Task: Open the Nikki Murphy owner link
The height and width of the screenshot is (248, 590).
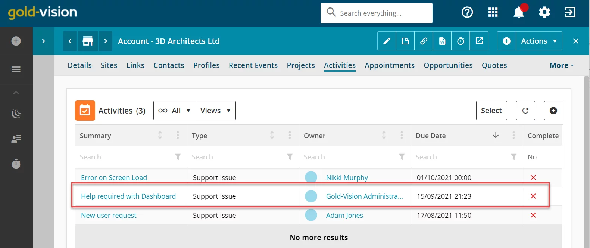Action: pos(347,177)
